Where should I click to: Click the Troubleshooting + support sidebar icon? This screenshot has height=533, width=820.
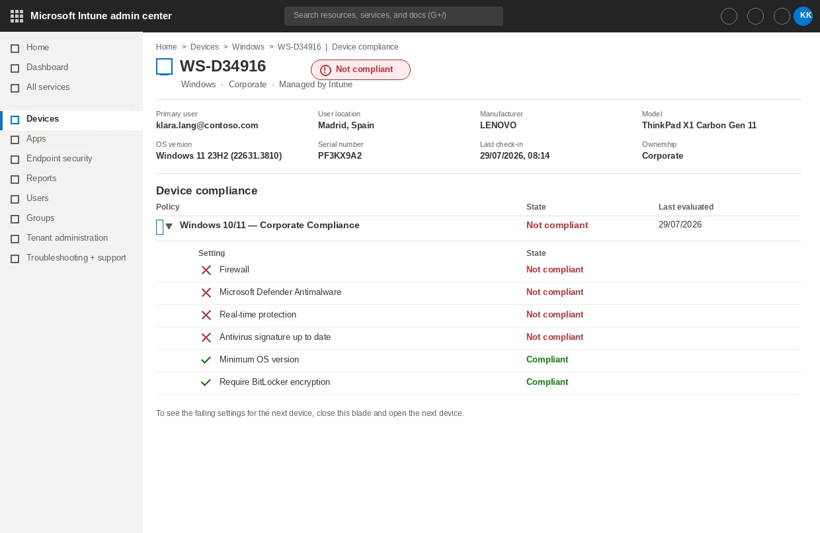click(15, 259)
